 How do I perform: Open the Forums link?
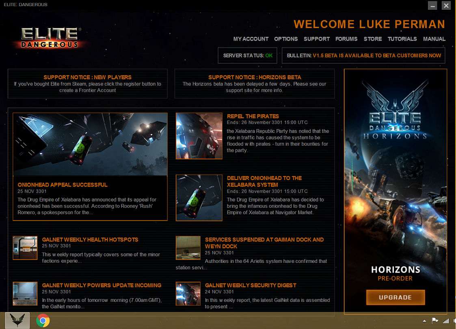click(346, 39)
